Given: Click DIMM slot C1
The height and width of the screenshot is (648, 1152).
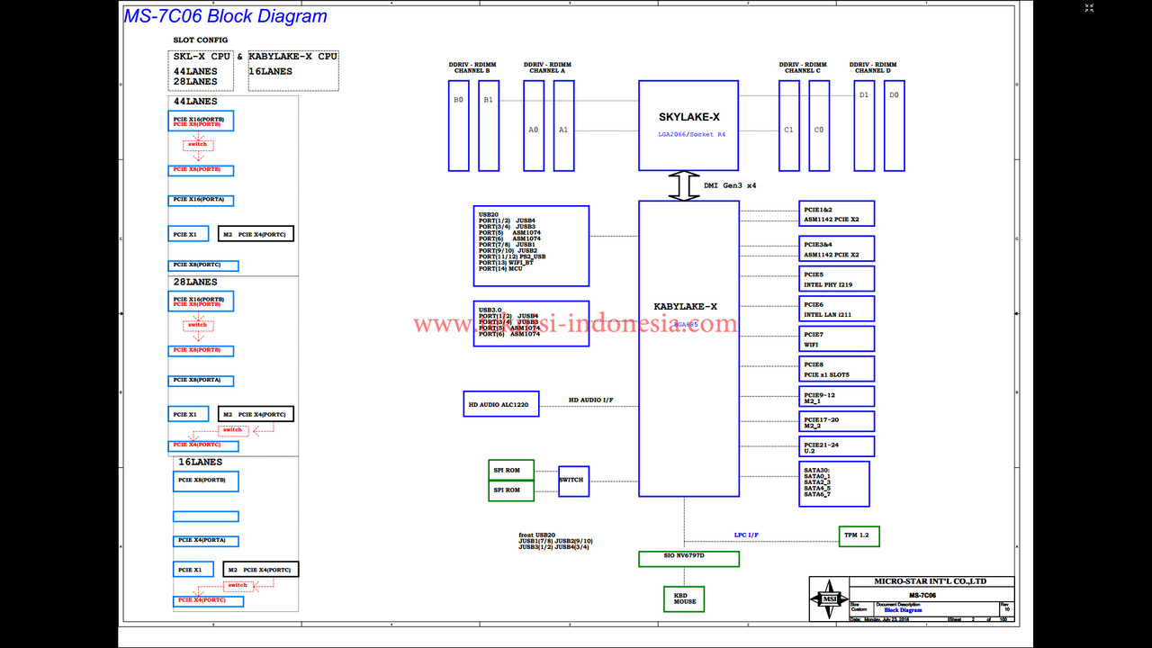Looking at the screenshot, I should tap(789, 125).
